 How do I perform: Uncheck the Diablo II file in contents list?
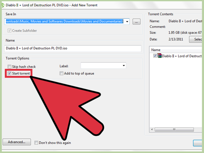coord(155,56)
